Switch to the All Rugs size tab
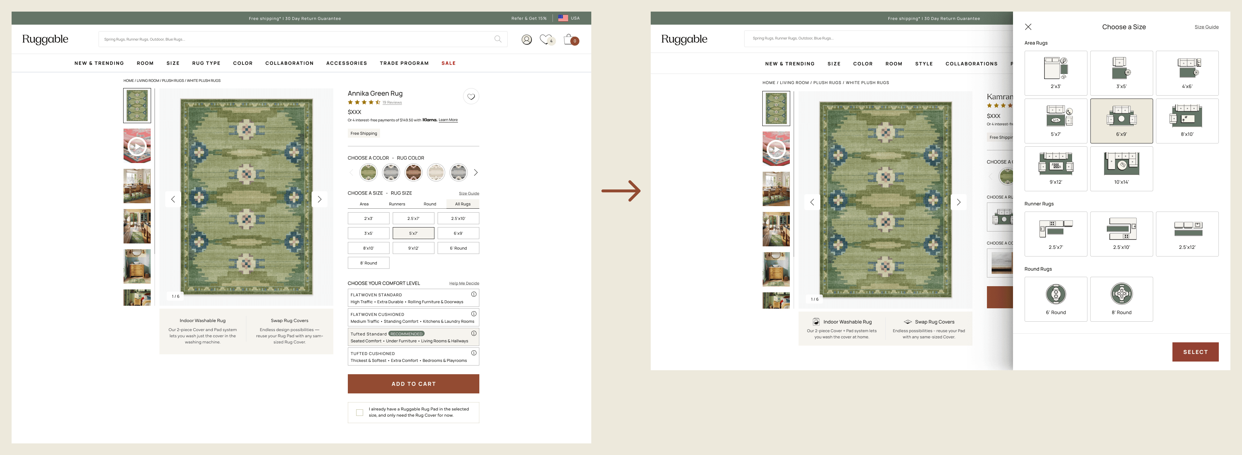This screenshot has height=455, width=1242. click(x=463, y=204)
